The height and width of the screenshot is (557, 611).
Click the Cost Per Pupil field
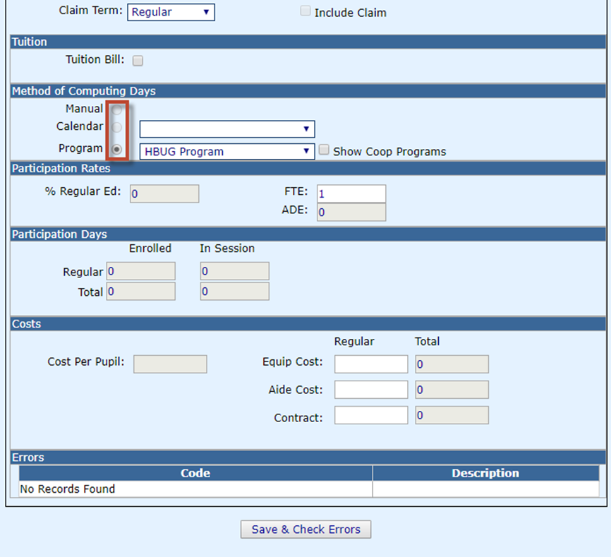170,364
